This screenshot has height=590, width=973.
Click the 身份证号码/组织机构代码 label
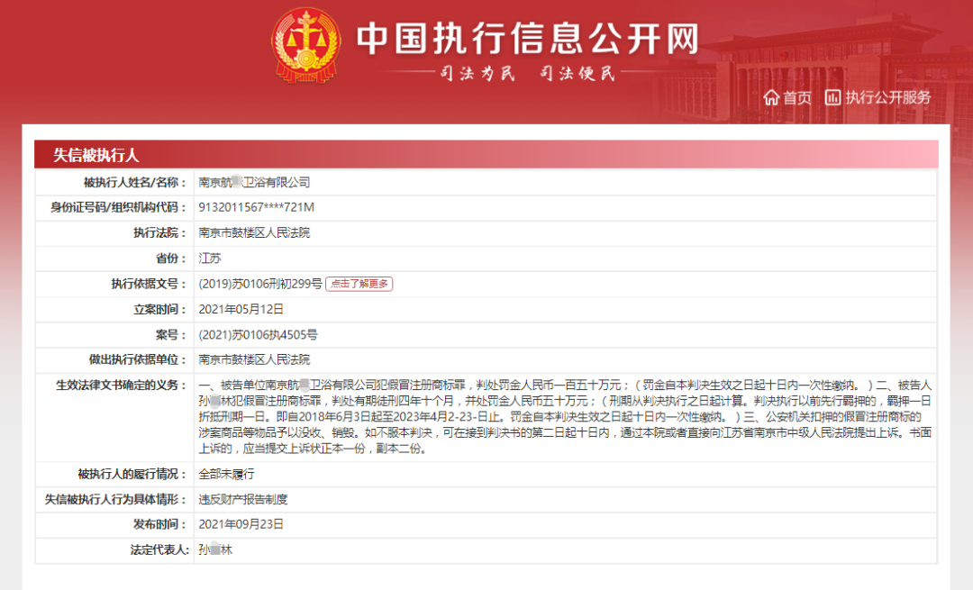click(x=118, y=208)
